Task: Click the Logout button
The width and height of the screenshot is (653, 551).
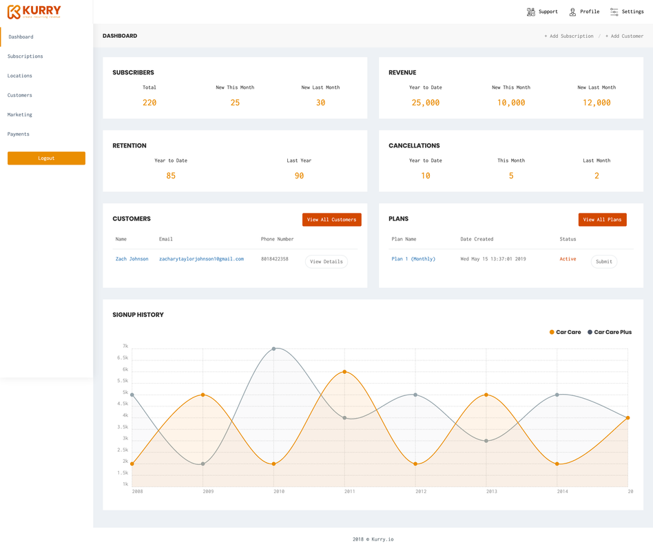Action: pyautogui.click(x=46, y=158)
